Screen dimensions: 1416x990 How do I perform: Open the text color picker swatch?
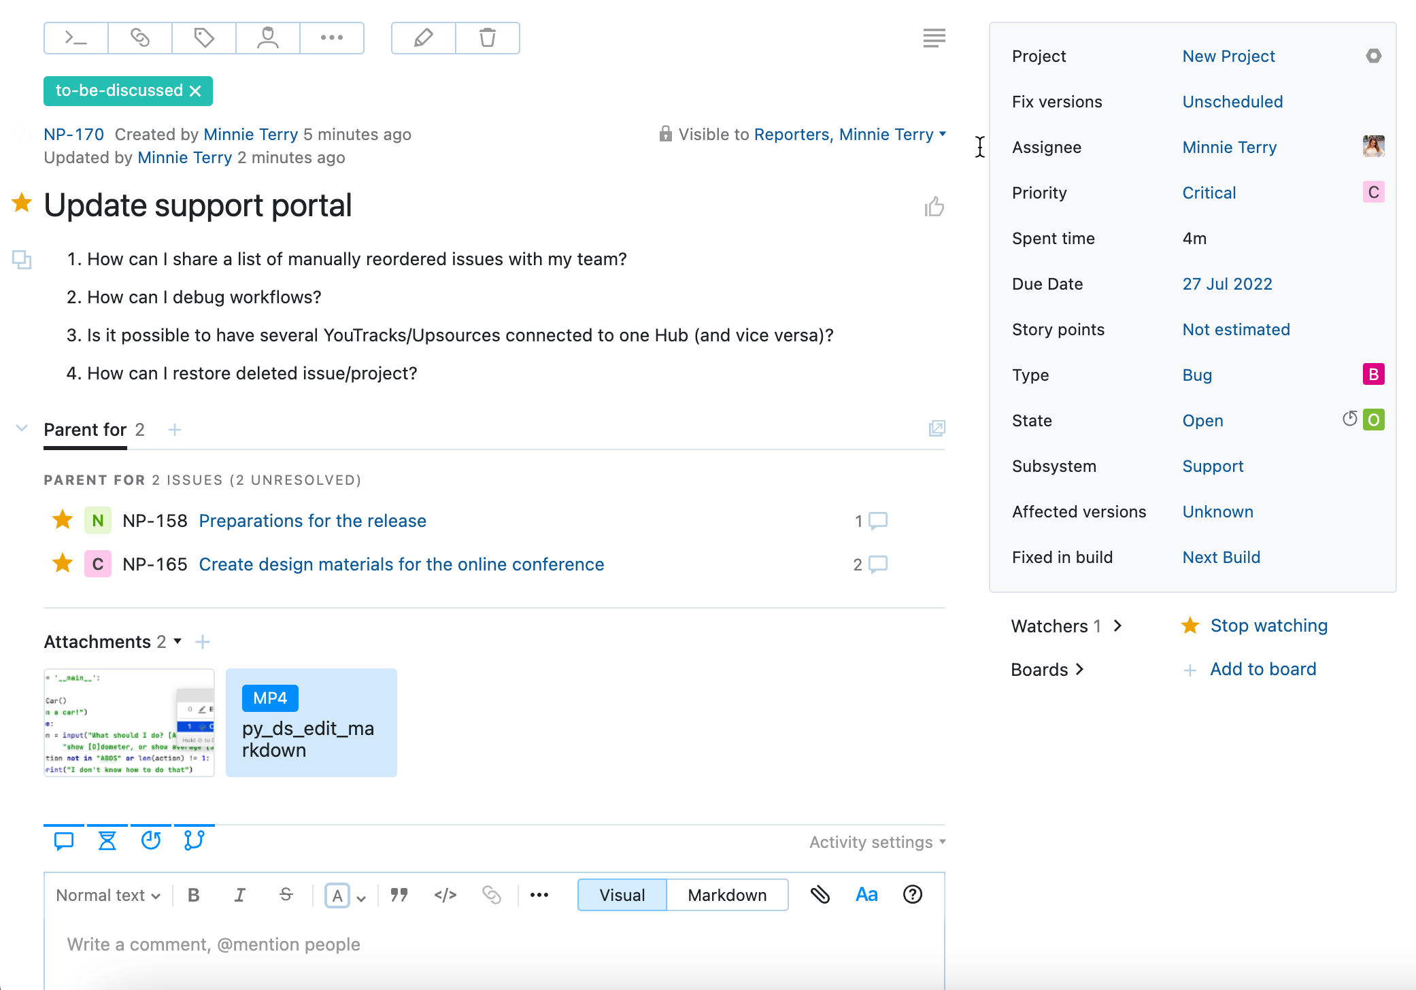click(338, 895)
